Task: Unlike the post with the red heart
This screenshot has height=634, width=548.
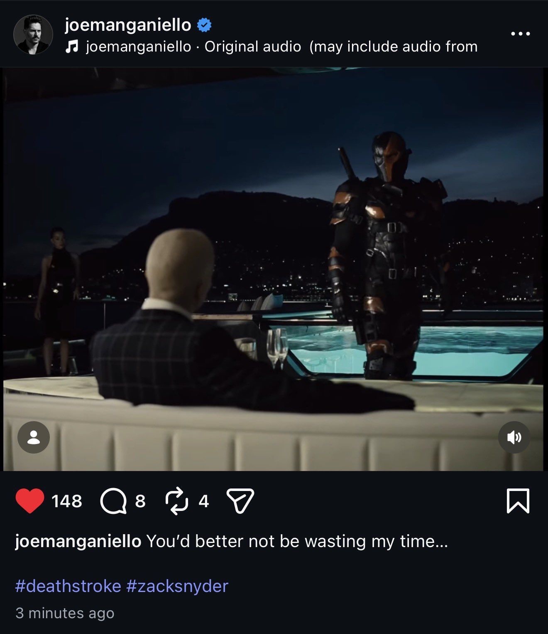Action: 30,501
